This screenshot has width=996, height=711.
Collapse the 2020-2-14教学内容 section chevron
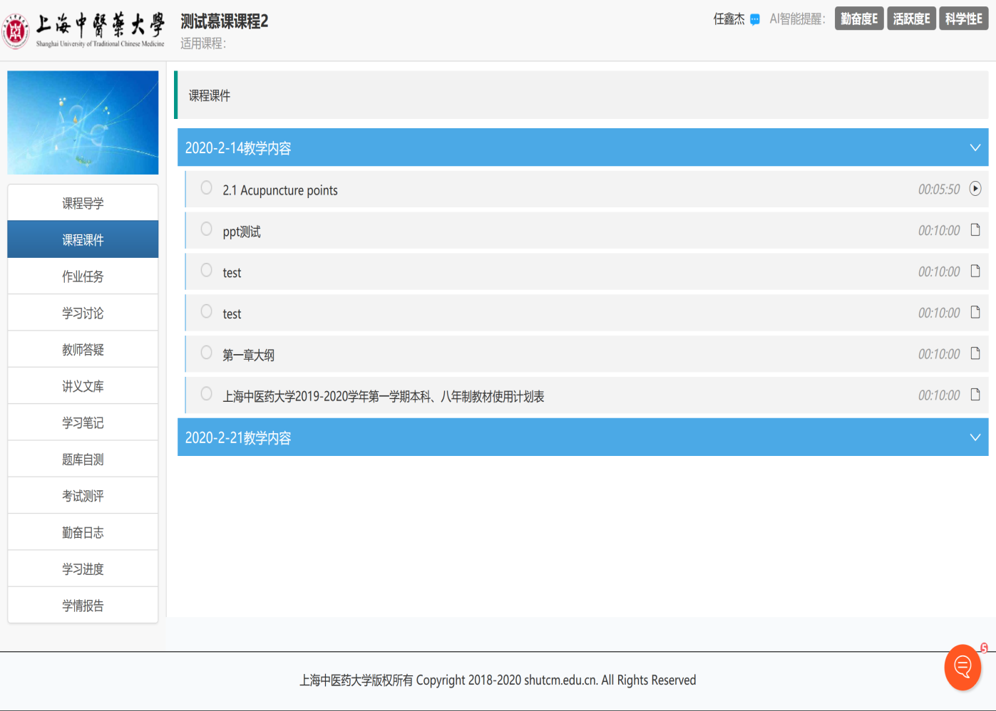pos(975,147)
